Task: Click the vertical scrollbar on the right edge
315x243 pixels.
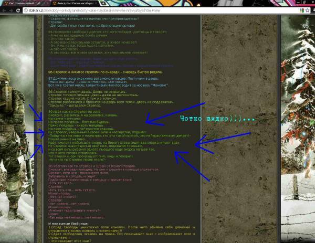Action: click(312, 126)
